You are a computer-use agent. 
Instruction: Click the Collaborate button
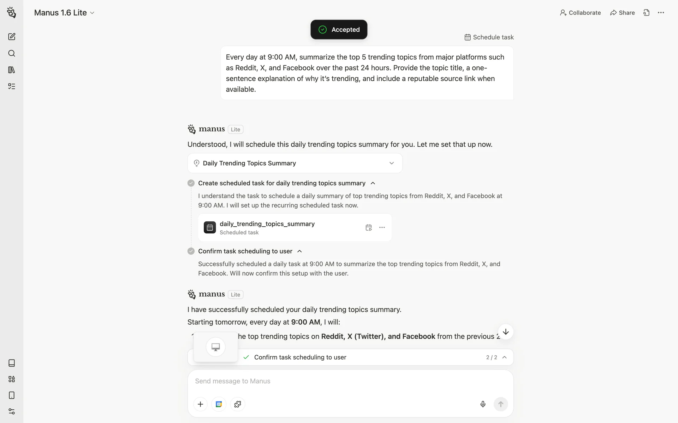pos(580,13)
